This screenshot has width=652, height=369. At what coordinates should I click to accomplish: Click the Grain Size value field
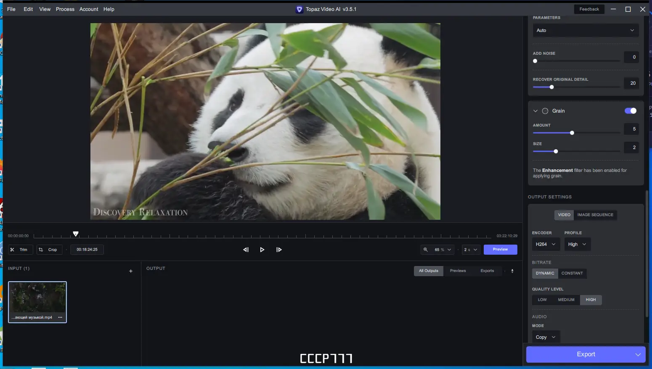click(631, 148)
